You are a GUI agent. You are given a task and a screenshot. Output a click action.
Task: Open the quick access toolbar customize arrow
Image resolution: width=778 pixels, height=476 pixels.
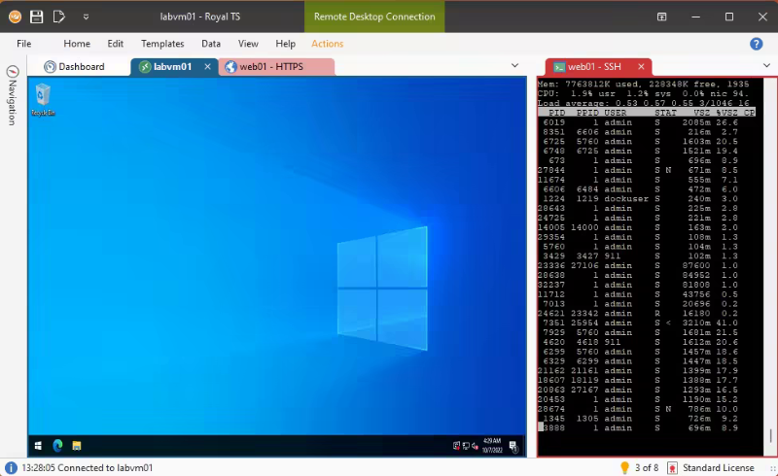click(86, 17)
